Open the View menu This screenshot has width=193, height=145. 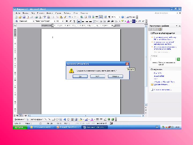pyautogui.click(x=33, y=13)
